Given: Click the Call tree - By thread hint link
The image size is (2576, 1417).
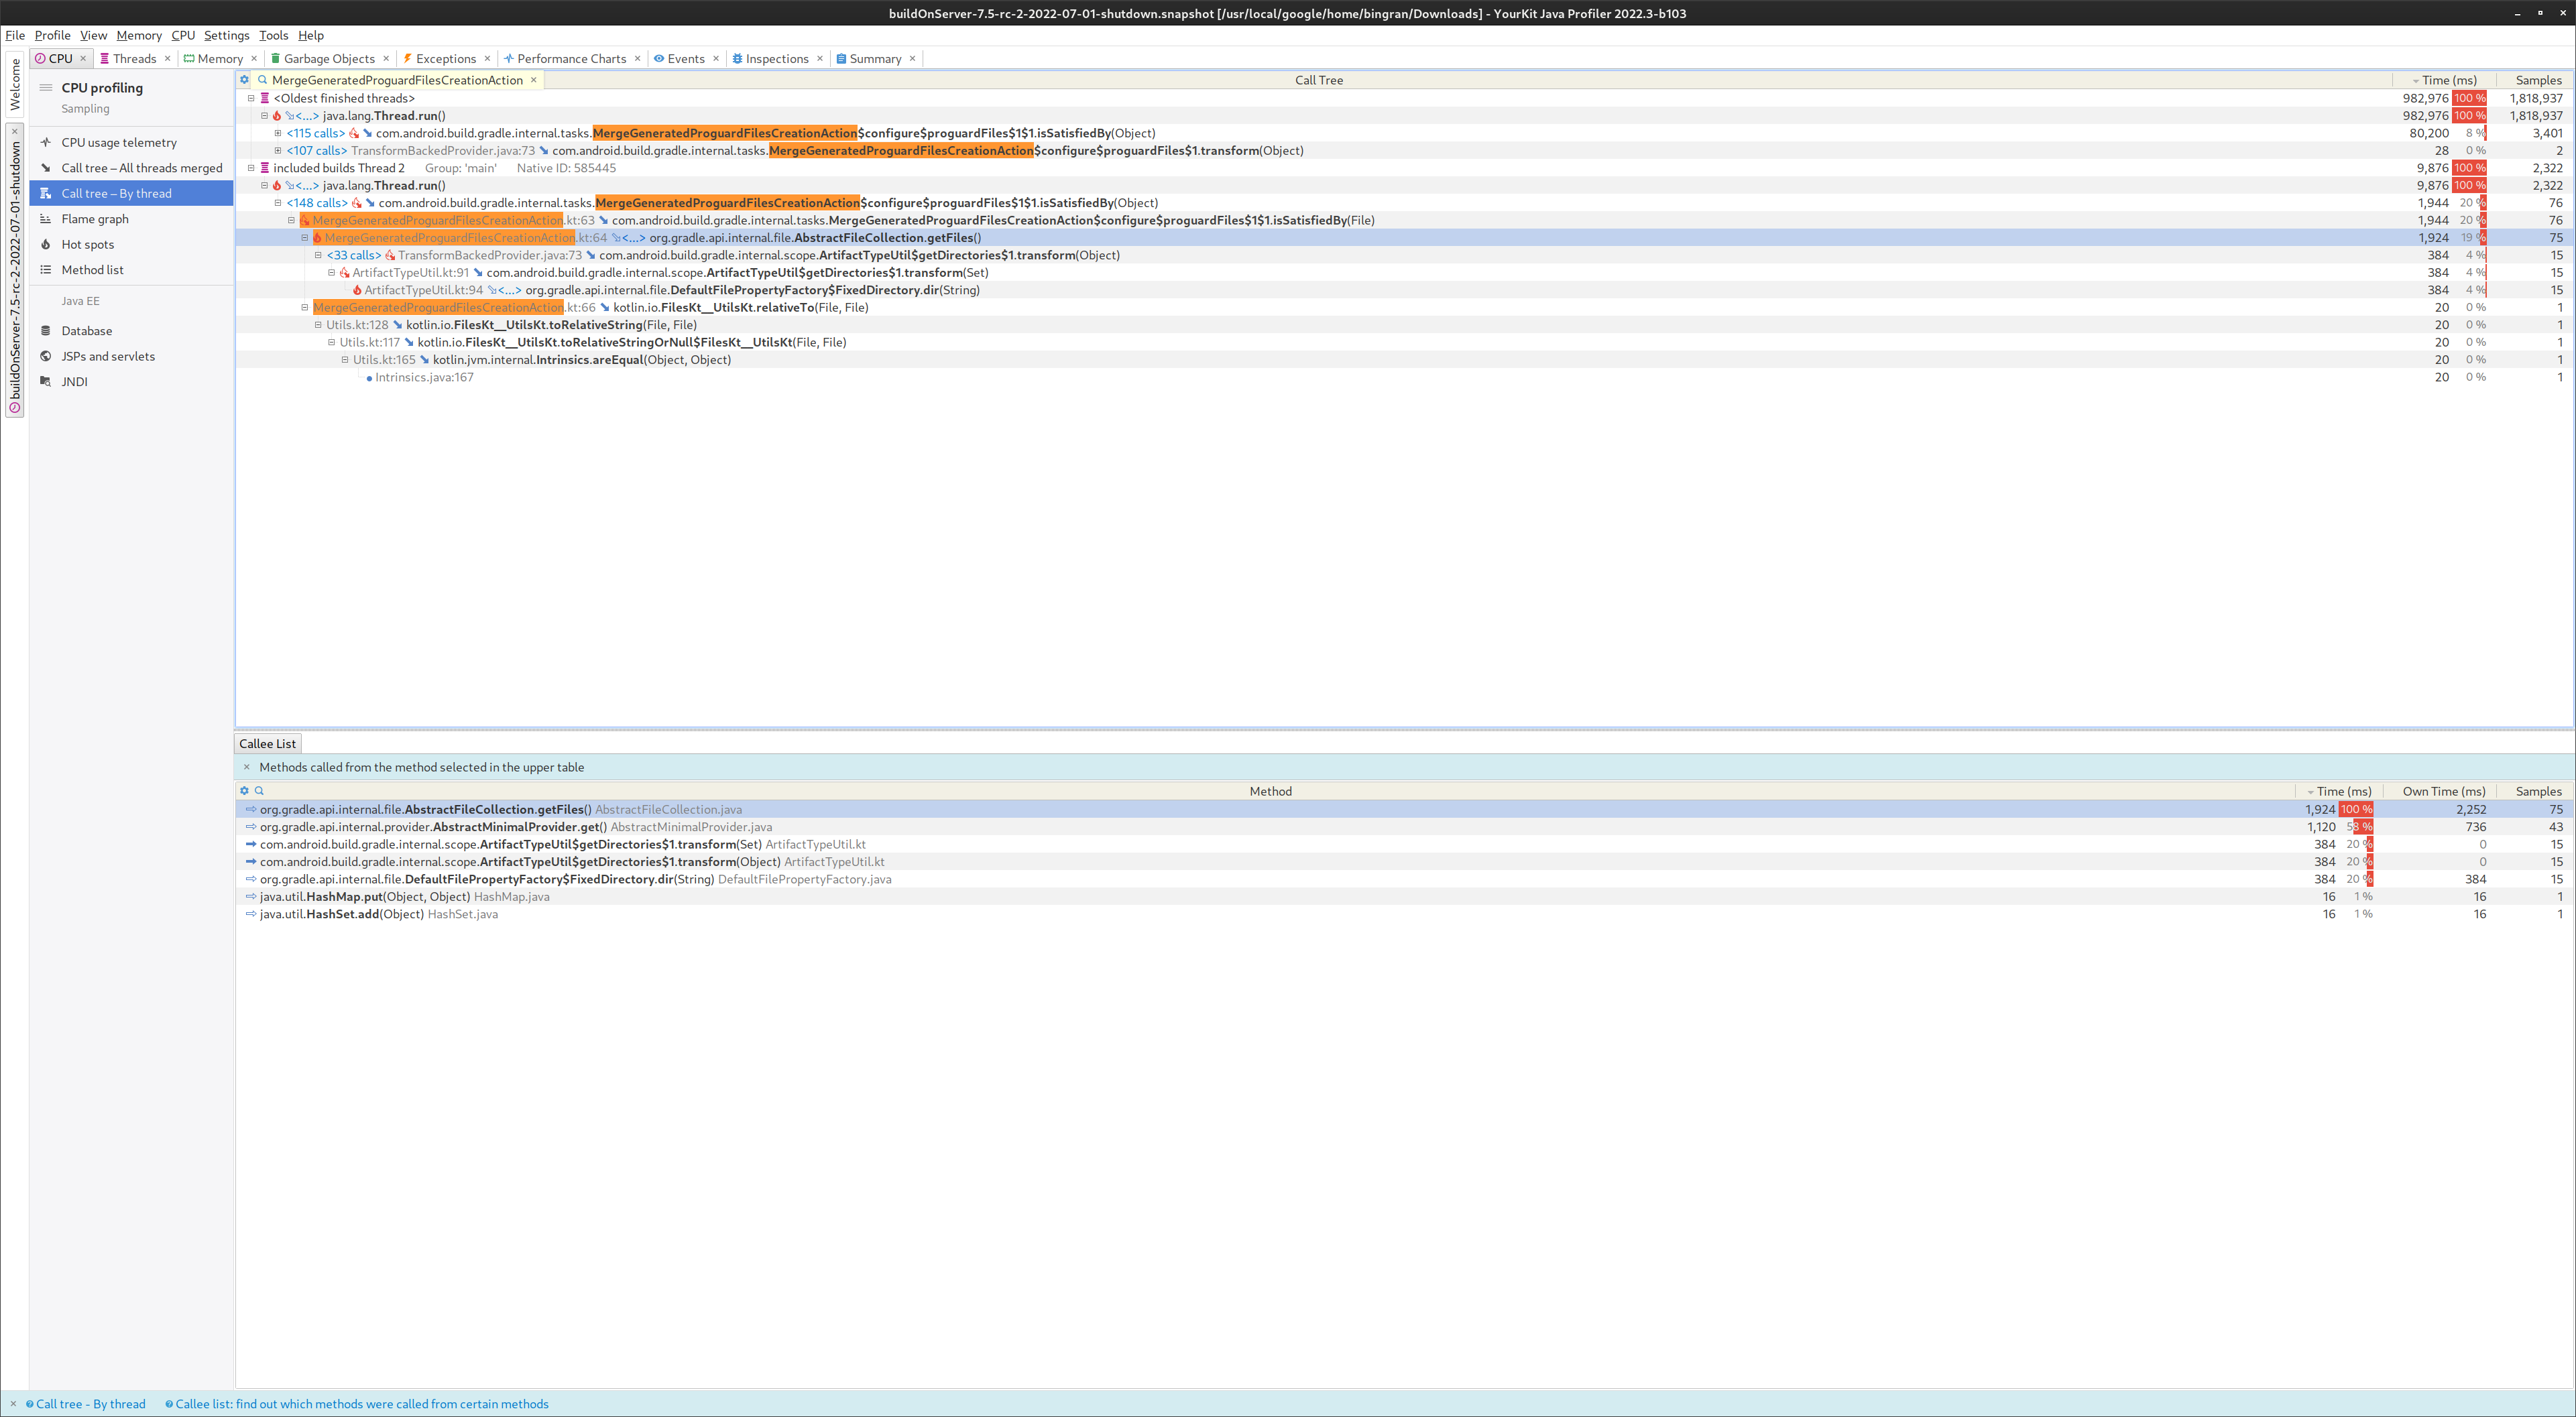Looking at the screenshot, I should [x=90, y=1404].
